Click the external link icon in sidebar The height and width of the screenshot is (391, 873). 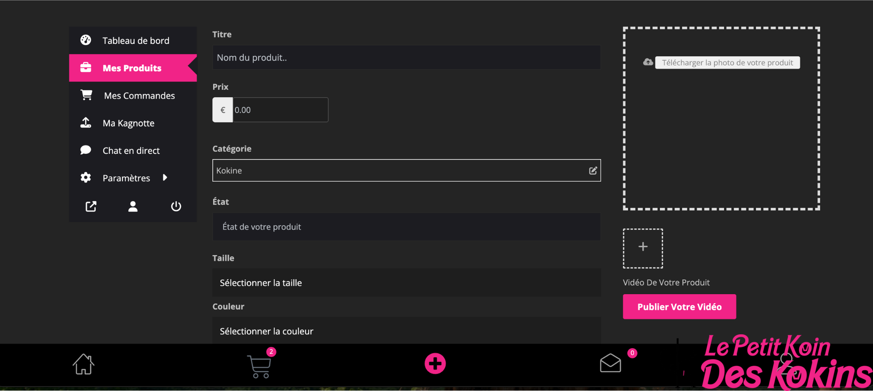[x=91, y=206]
